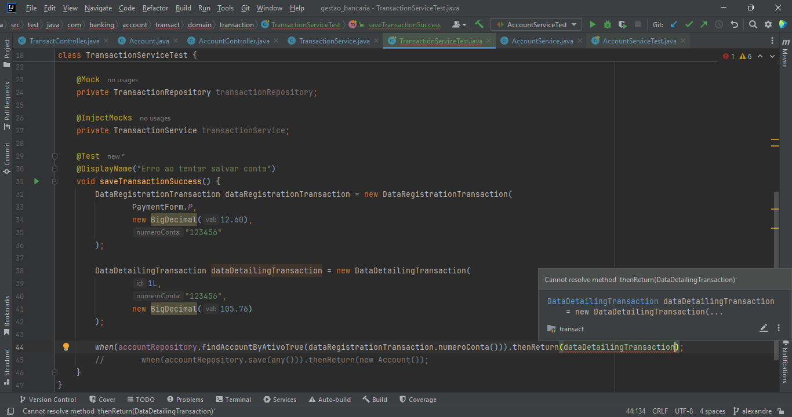Open the Terminal panel

pyautogui.click(x=233, y=400)
